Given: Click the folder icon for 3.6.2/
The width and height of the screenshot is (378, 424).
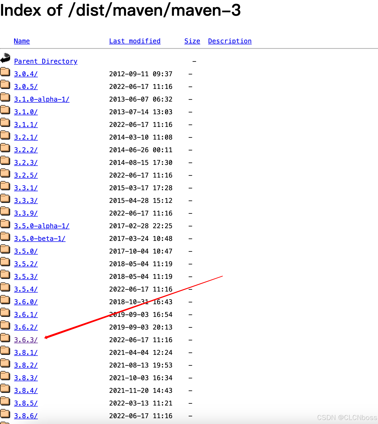Looking at the screenshot, I should [x=5, y=325].
